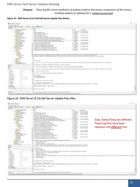140x187 pixels.
Task: Click the horizontal scrollbar under the Figure 15 preview pane
Action: point(84,92)
